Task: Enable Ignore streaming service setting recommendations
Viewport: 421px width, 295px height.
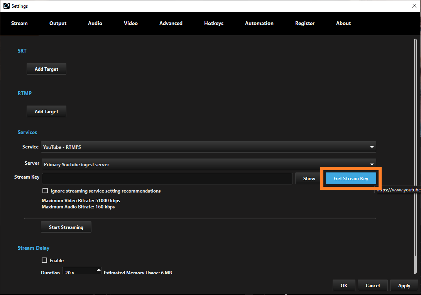Action: [x=45, y=191]
